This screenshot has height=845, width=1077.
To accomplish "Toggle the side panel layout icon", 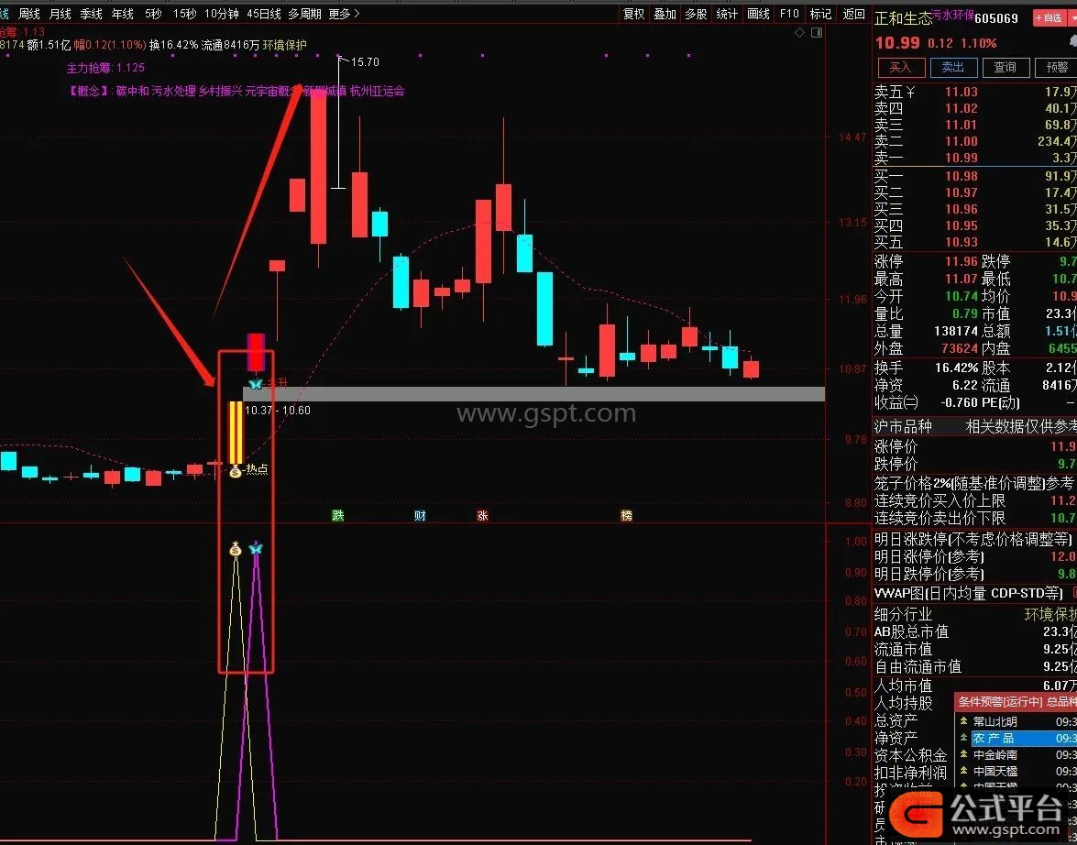I will (817, 32).
